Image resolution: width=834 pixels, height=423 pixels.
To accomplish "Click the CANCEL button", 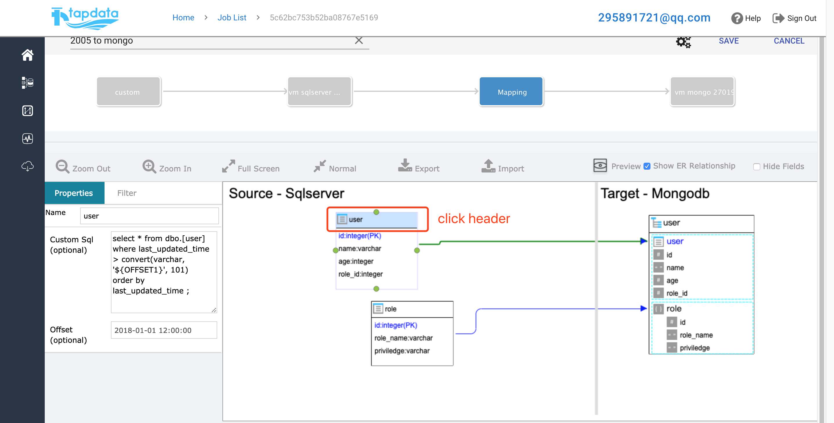I will click(x=789, y=41).
